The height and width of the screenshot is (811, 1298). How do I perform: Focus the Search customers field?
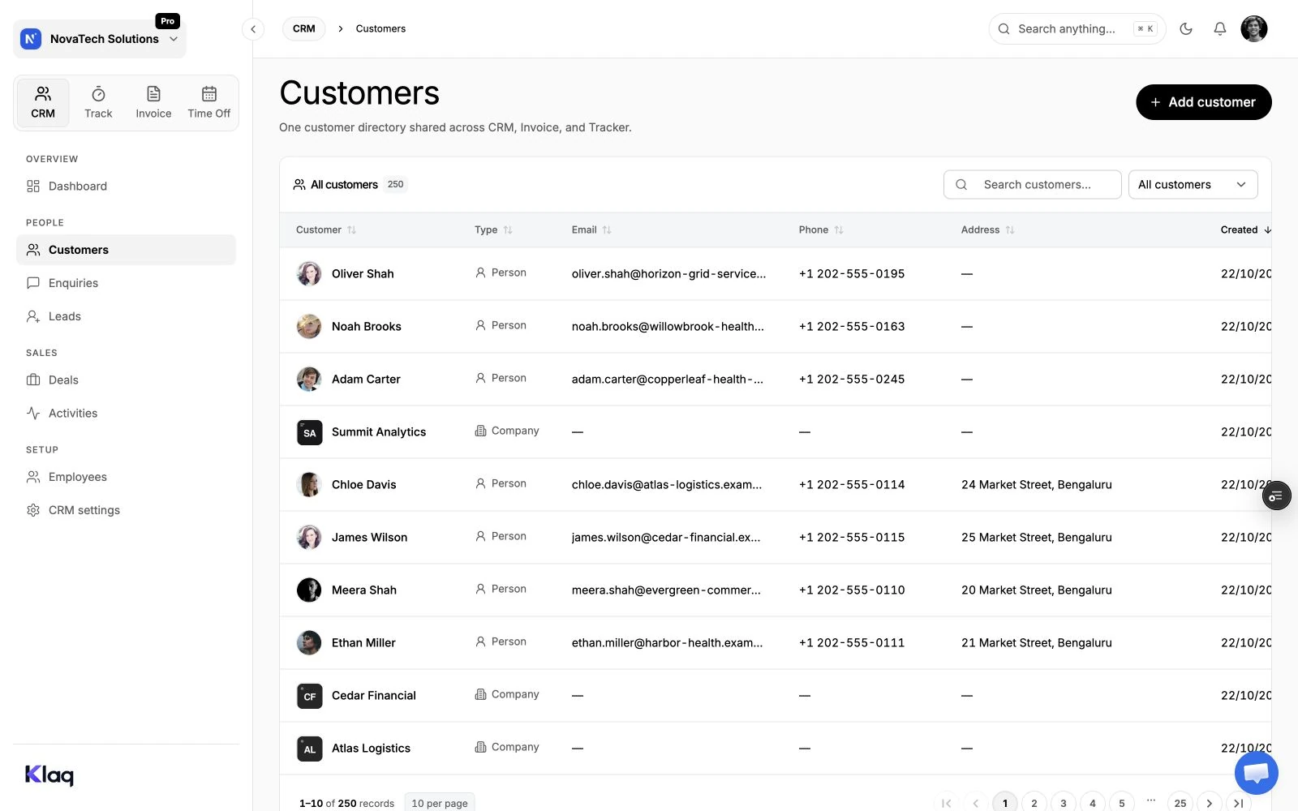tap(1033, 185)
